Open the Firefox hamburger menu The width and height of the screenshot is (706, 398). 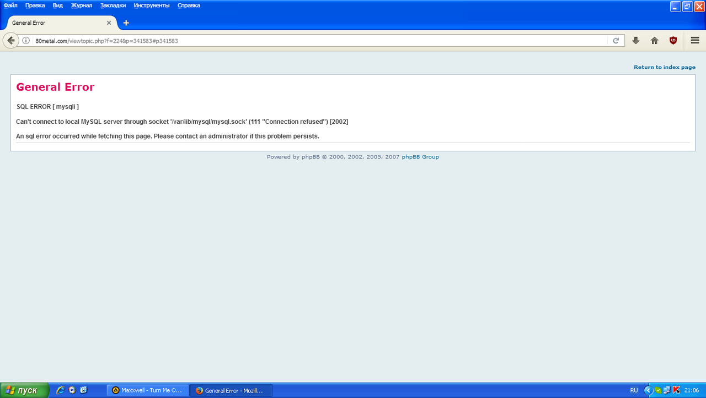tap(695, 41)
